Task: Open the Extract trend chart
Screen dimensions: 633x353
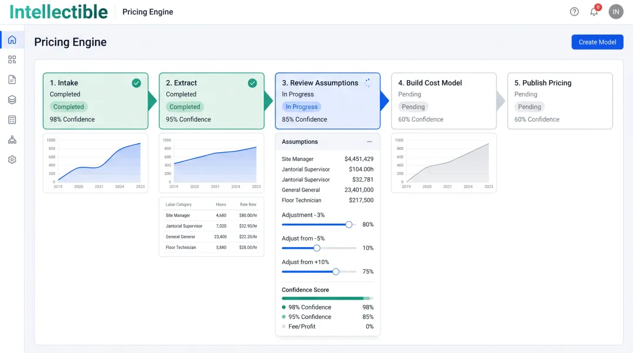Action: [x=212, y=163]
